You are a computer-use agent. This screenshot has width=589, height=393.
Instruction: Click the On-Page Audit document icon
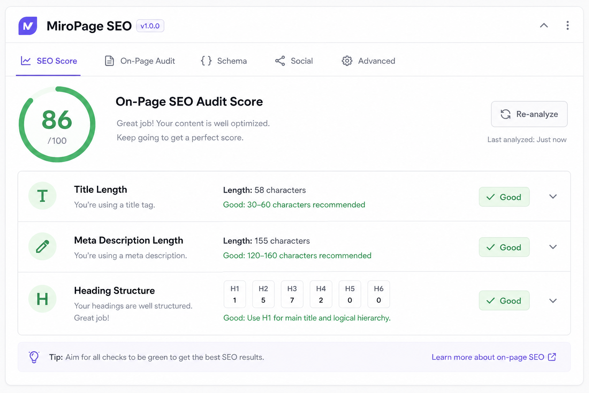[109, 61]
